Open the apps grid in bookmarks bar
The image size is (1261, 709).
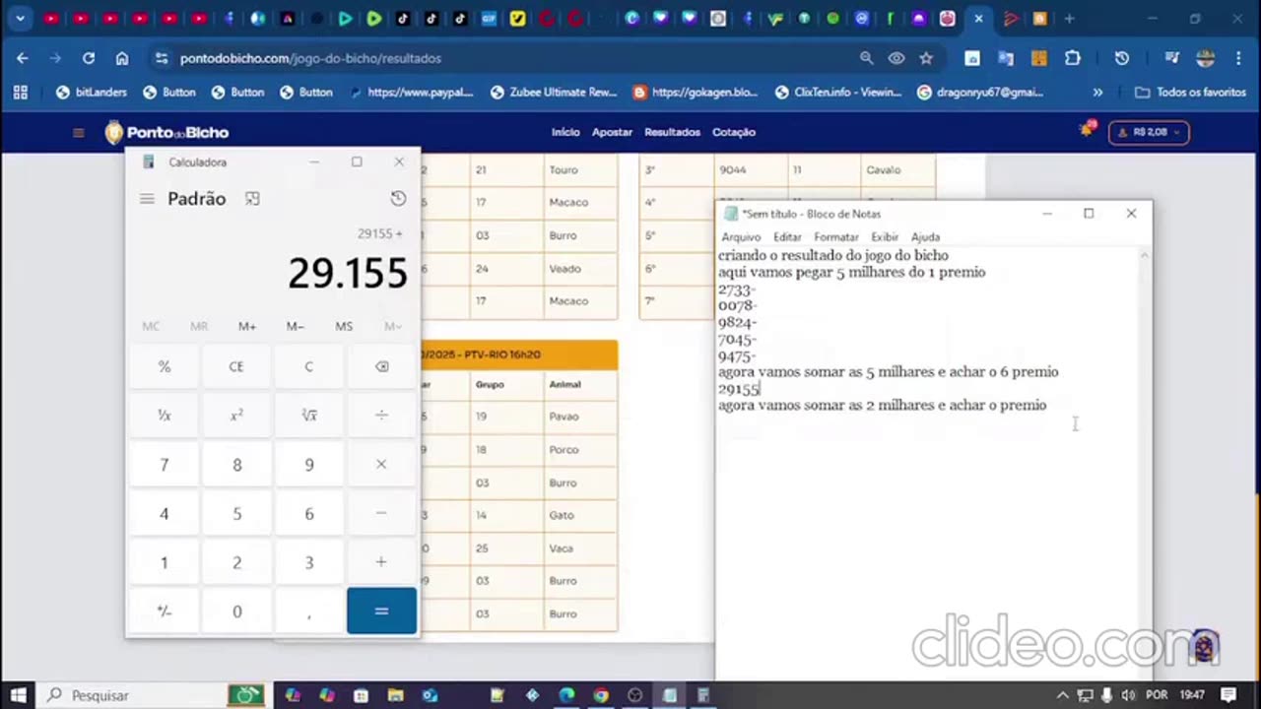coord(21,92)
